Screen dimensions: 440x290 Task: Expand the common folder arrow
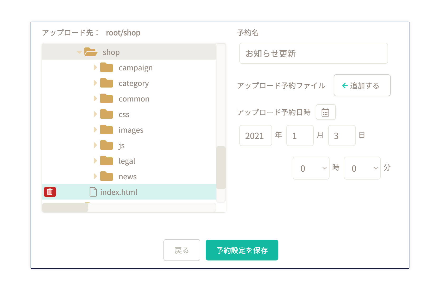(95, 99)
